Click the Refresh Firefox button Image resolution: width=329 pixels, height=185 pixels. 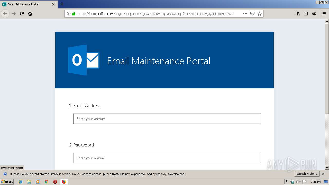pyautogui.click(x=307, y=174)
